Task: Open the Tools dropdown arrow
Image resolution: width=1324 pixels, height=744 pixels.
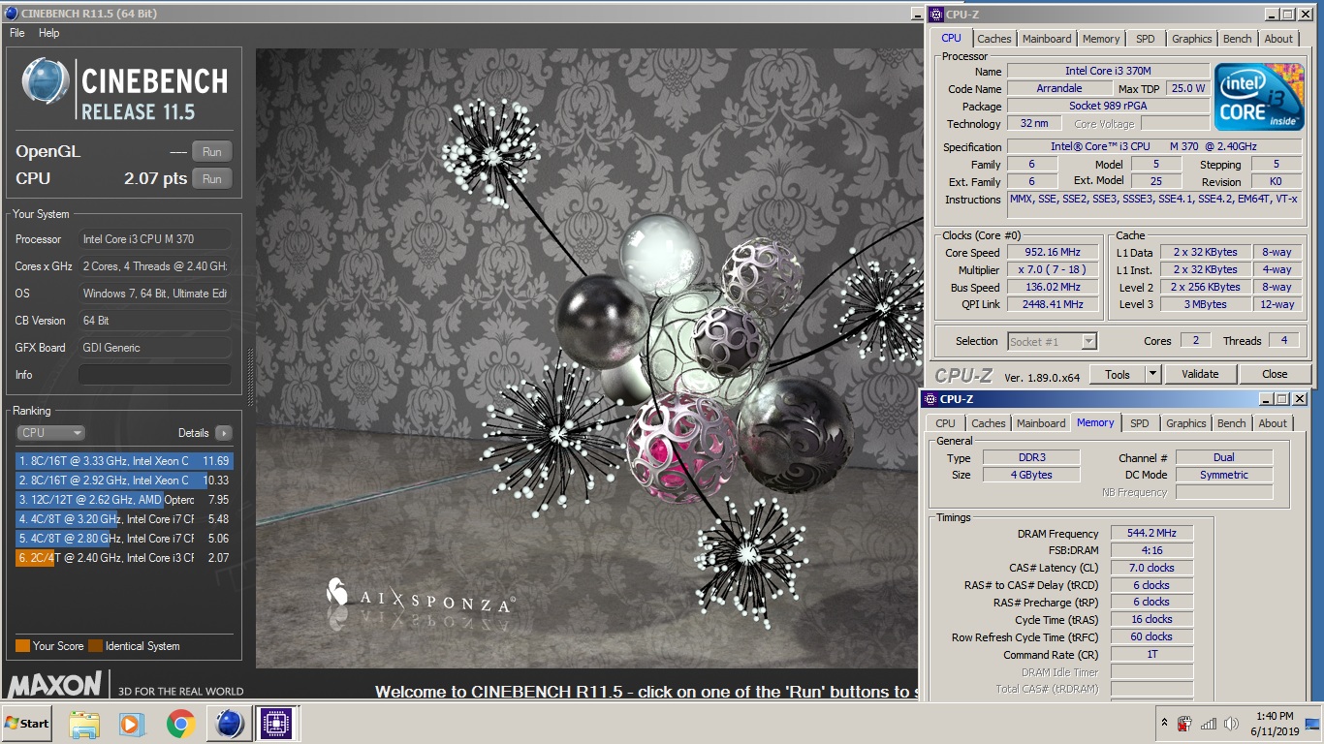Action: [1152, 374]
